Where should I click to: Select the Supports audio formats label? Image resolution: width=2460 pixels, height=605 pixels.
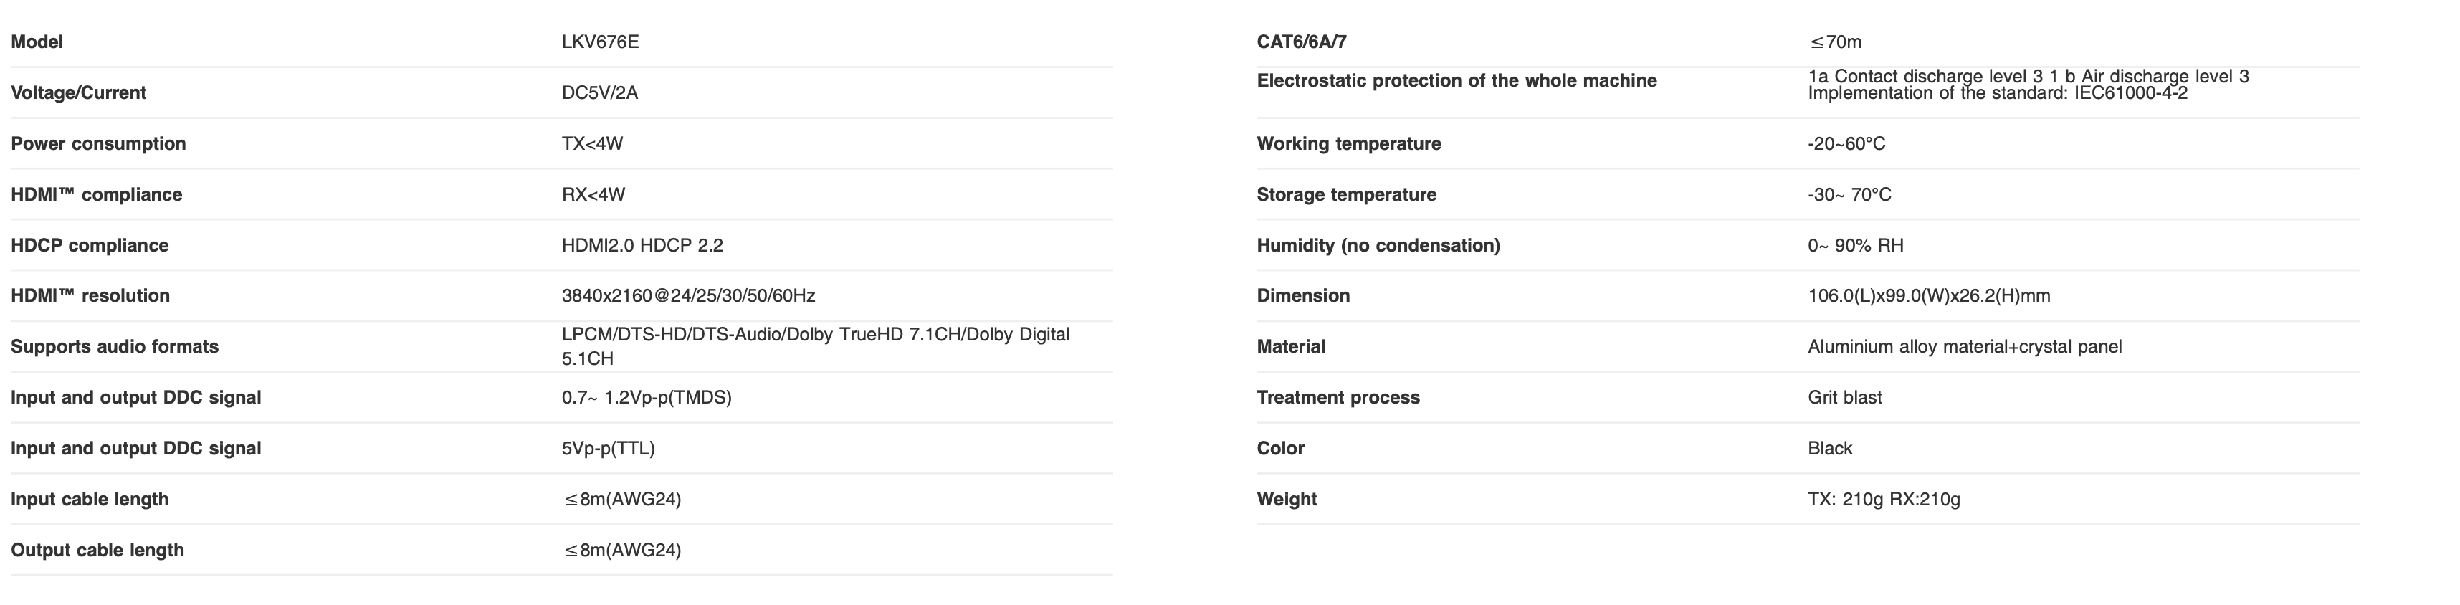(115, 347)
